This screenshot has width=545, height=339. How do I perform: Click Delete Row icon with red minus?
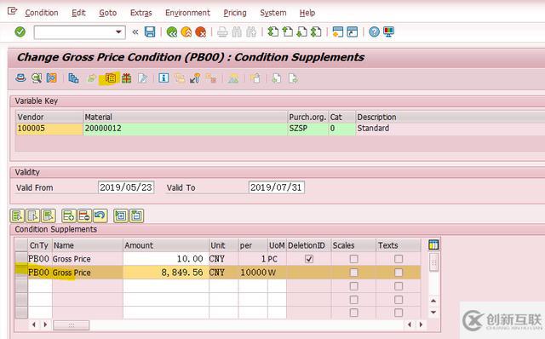tap(84, 215)
